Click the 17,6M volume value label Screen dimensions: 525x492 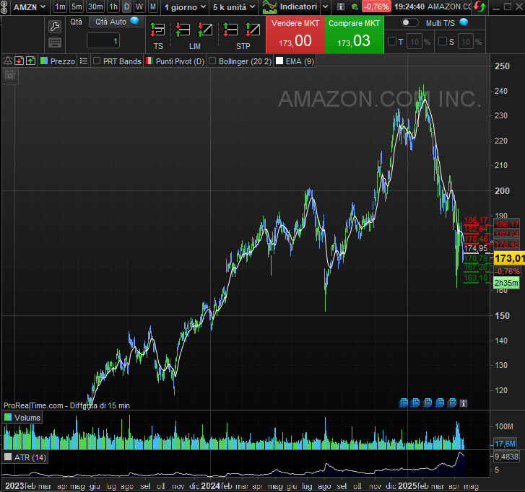click(506, 444)
